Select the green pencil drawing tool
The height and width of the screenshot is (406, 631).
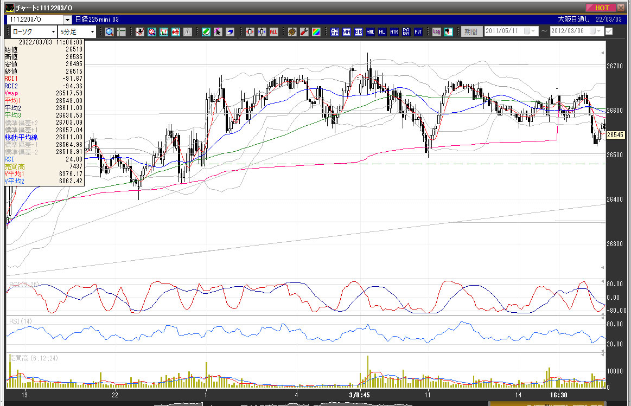click(206, 32)
